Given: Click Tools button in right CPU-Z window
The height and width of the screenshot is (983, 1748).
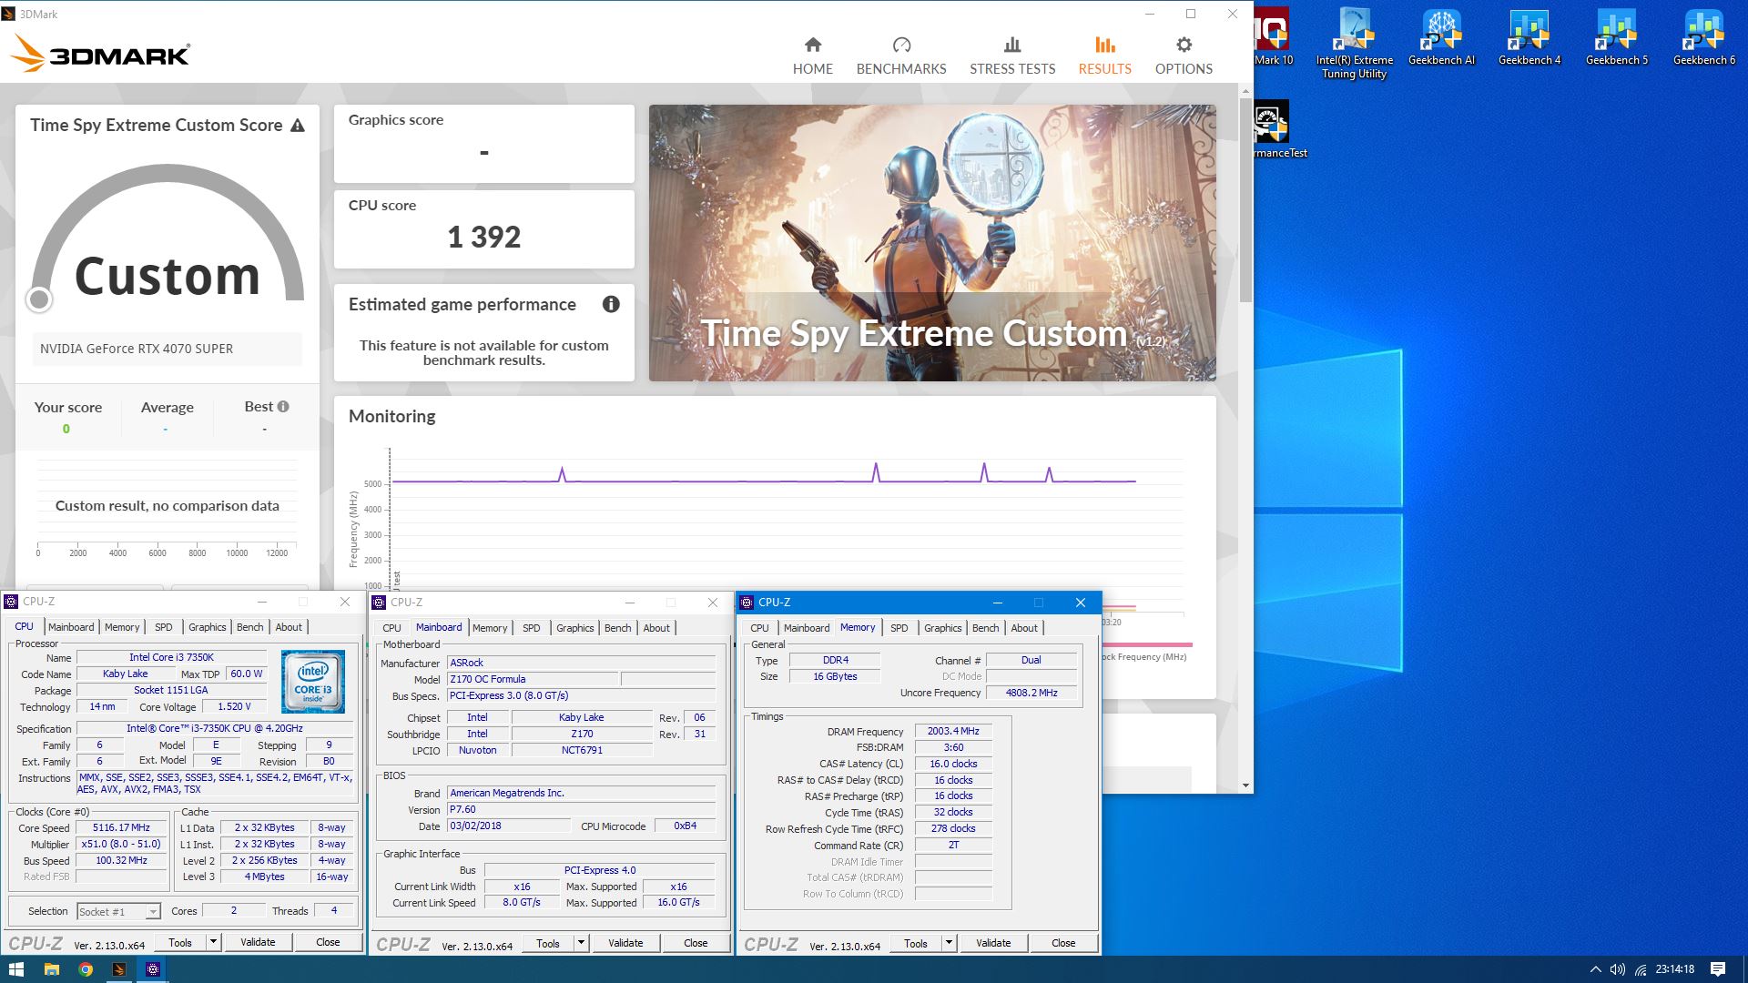Looking at the screenshot, I should [x=916, y=943].
